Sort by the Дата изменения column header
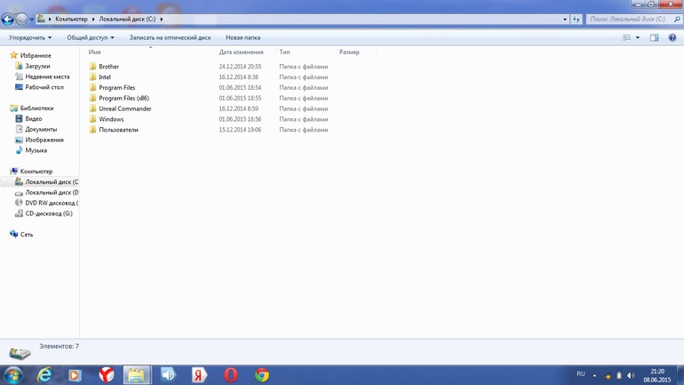Screen dimensions: 684x385 (242, 52)
